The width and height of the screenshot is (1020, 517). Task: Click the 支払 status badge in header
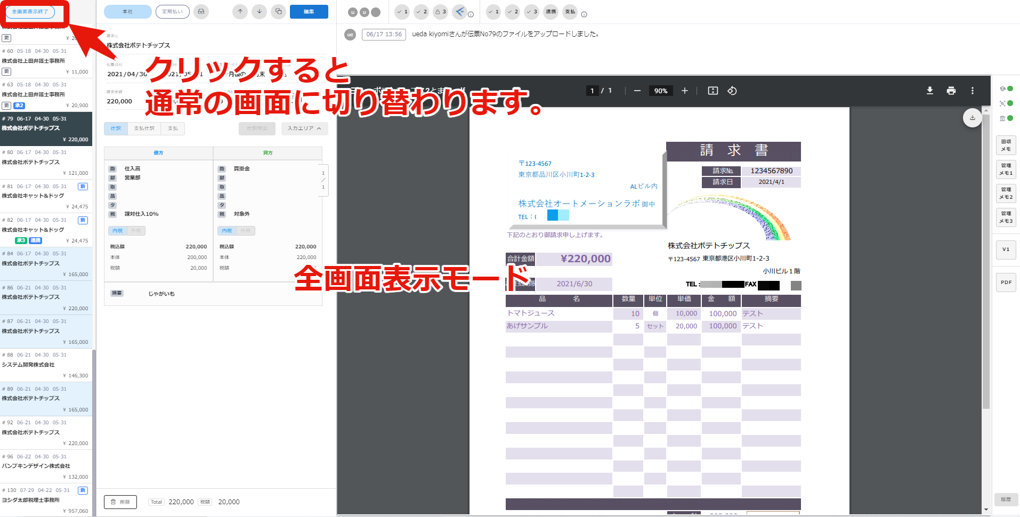coord(570,12)
